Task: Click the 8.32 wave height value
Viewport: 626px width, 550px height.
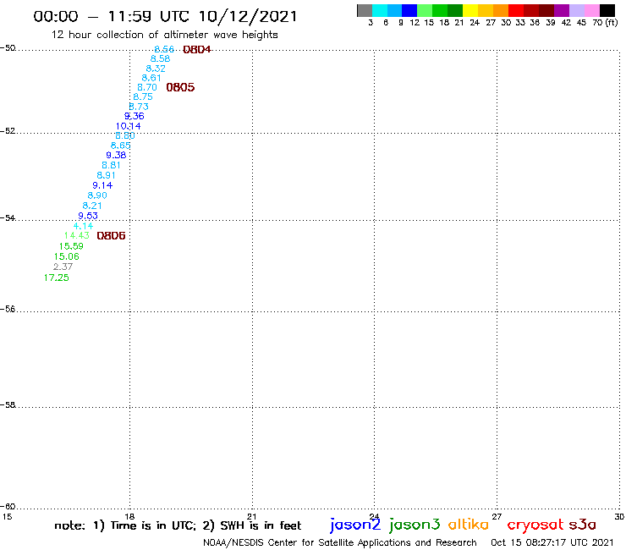Action: (156, 69)
